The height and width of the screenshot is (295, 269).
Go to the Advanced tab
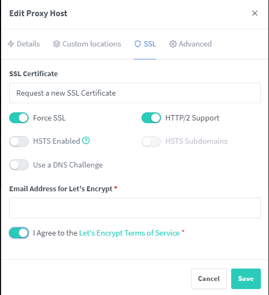click(x=190, y=44)
